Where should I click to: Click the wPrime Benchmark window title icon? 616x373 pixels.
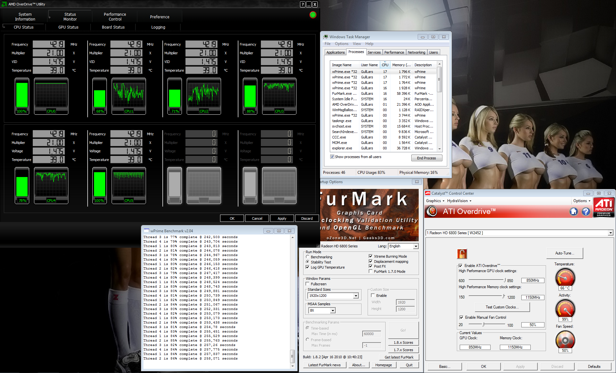coord(147,231)
